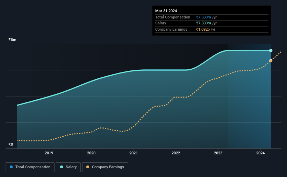Toggle the Total Compensation legend button
Screen dimensions: 287x177
click(x=30, y=167)
